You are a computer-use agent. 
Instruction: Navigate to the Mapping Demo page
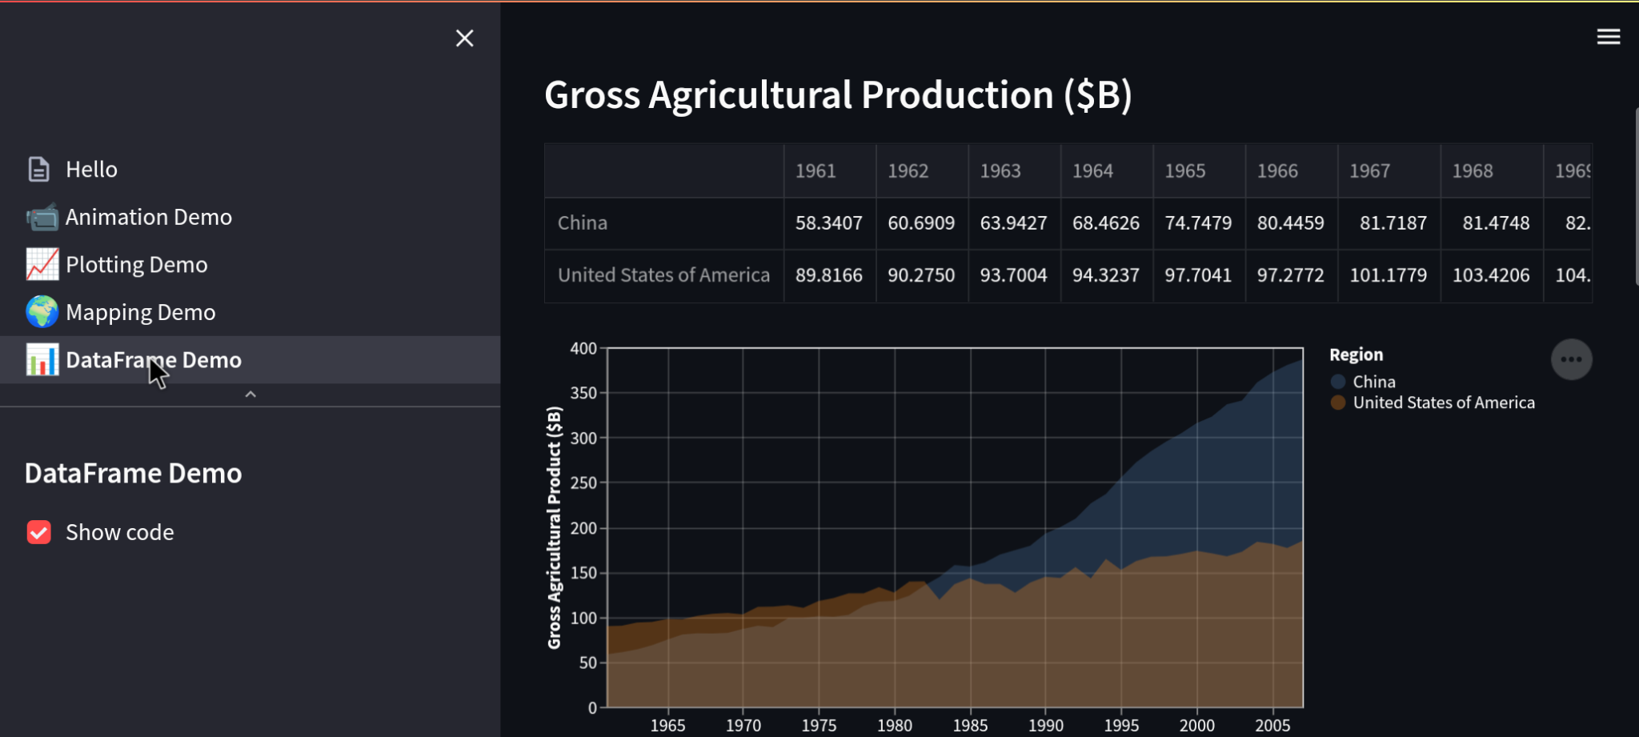(141, 312)
